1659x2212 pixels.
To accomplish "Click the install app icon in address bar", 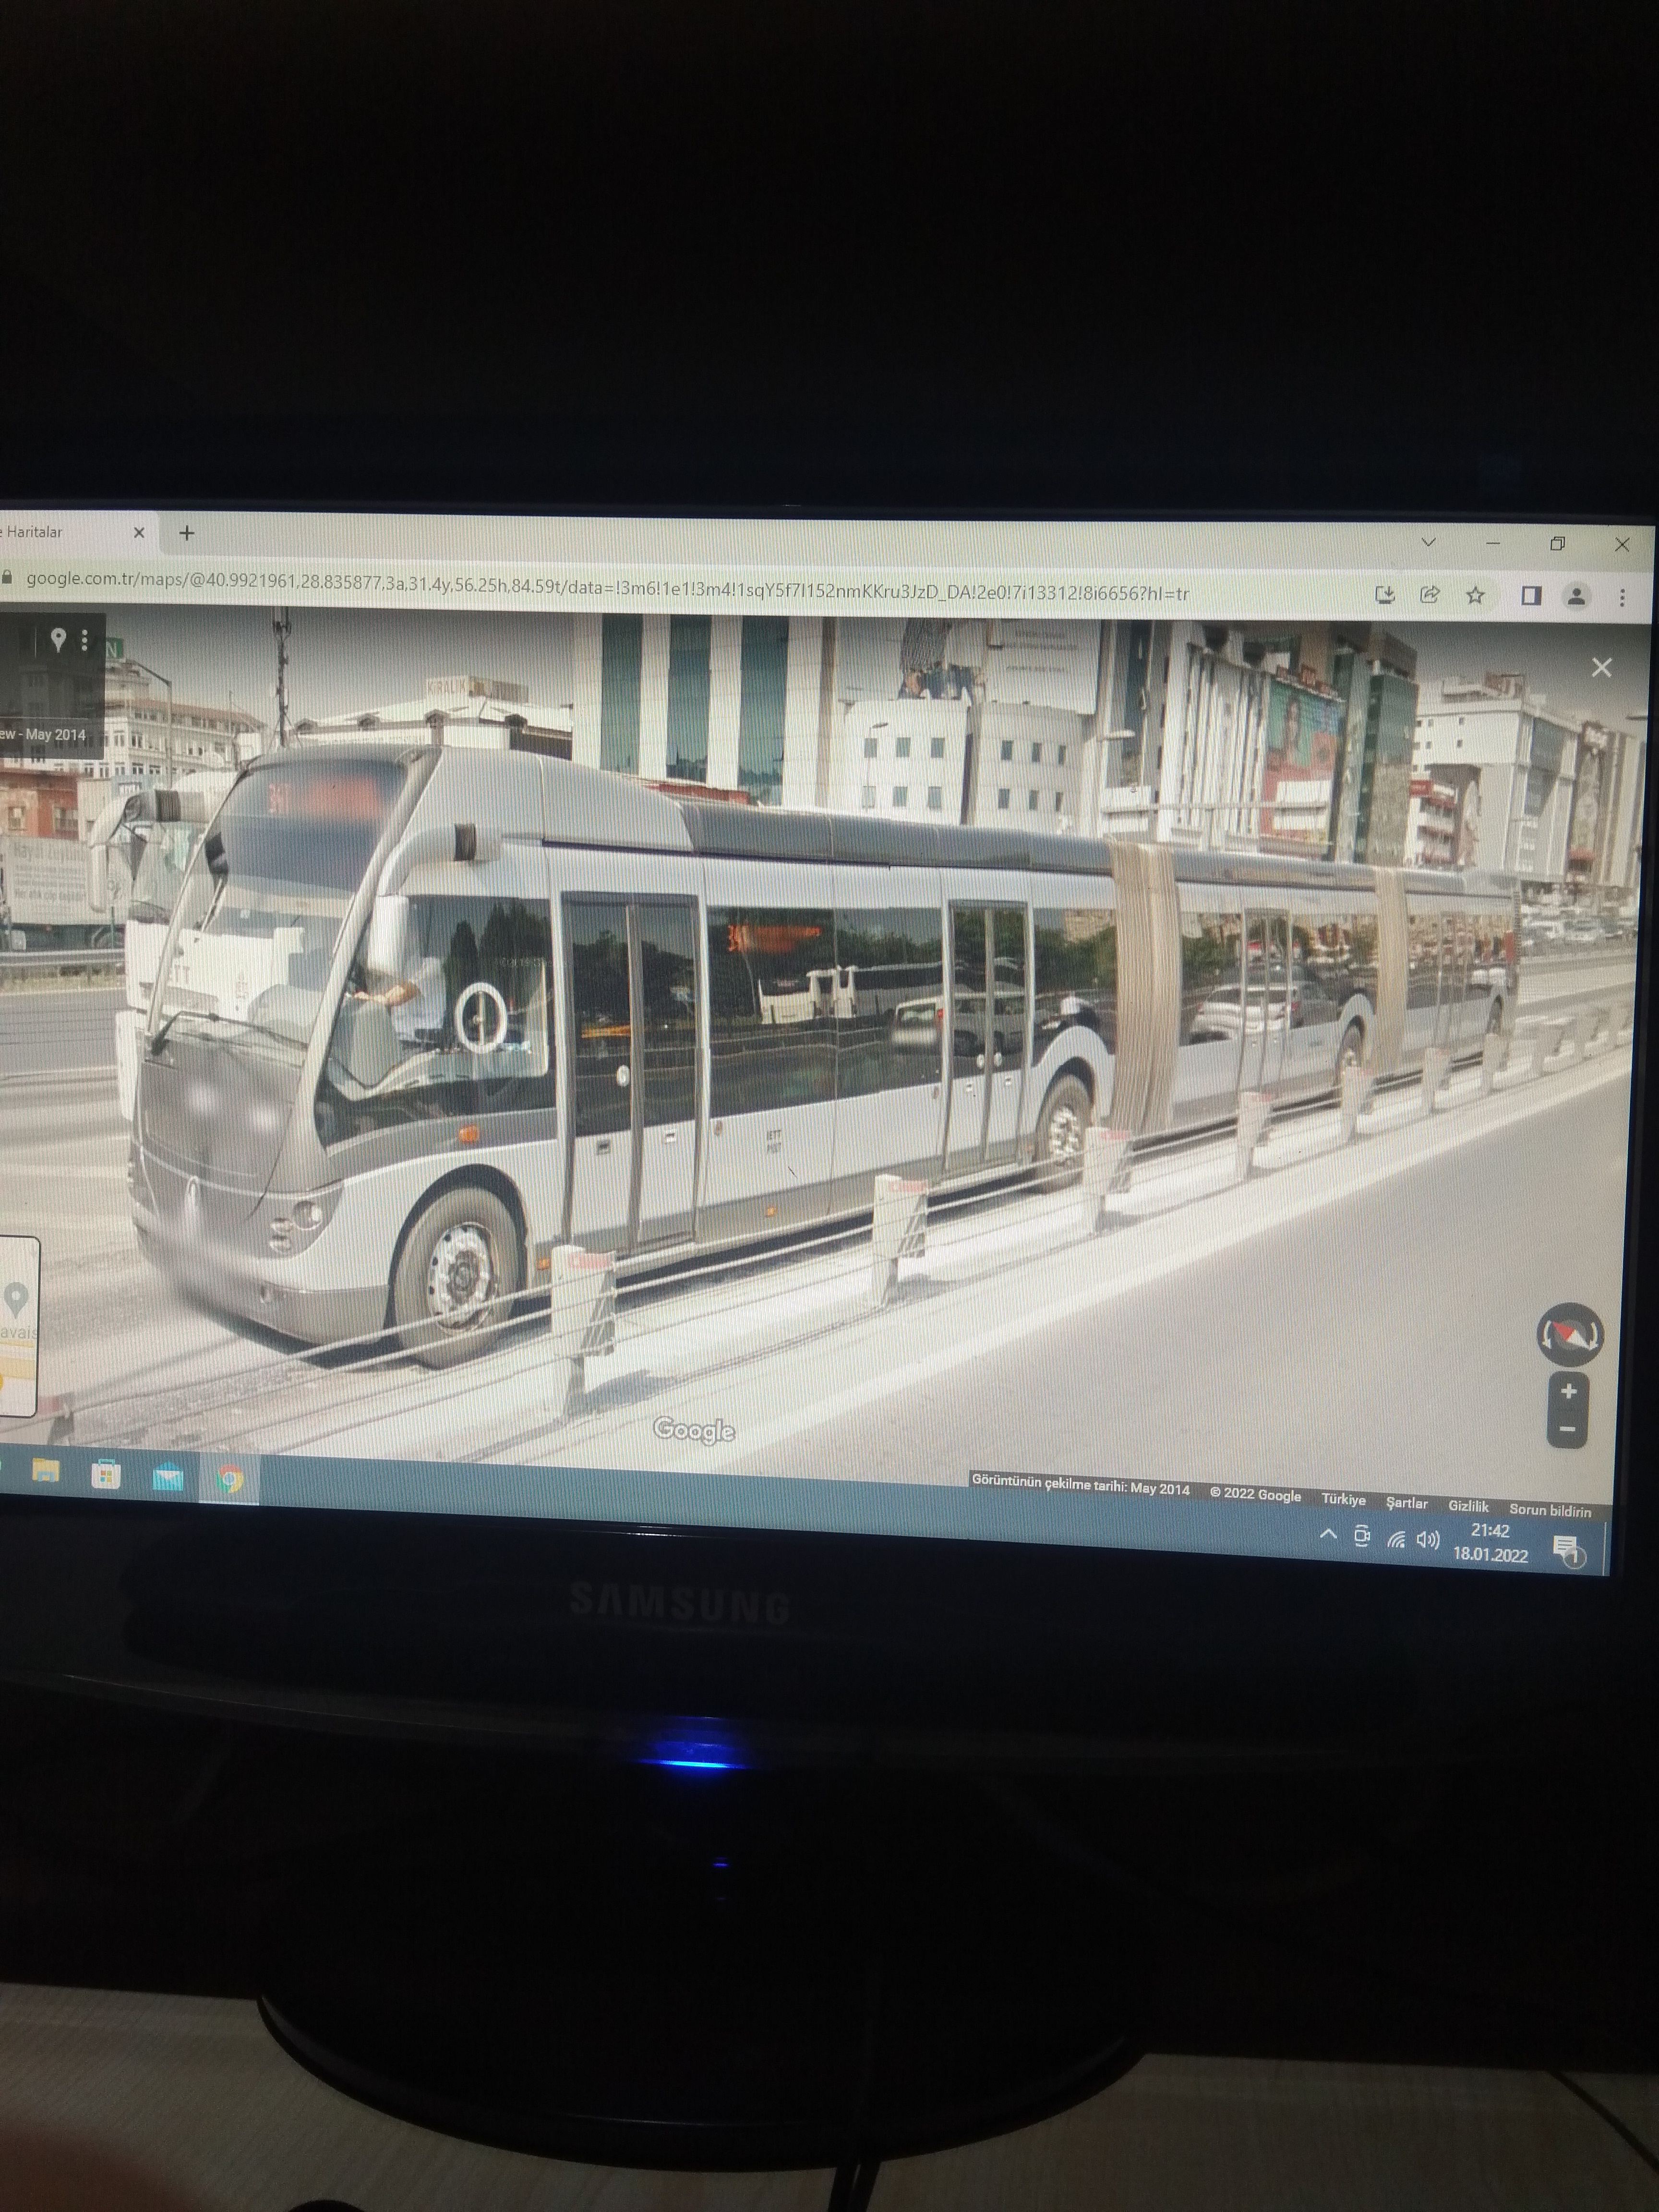I will tap(1385, 595).
